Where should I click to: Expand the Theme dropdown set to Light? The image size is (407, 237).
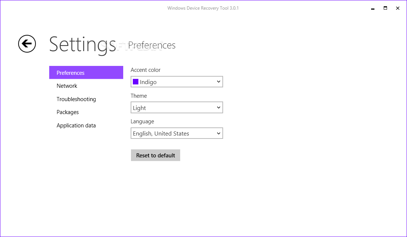(177, 107)
